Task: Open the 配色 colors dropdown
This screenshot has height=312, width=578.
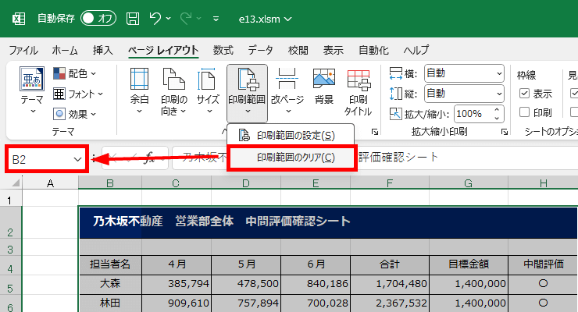Action: [x=75, y=73]
